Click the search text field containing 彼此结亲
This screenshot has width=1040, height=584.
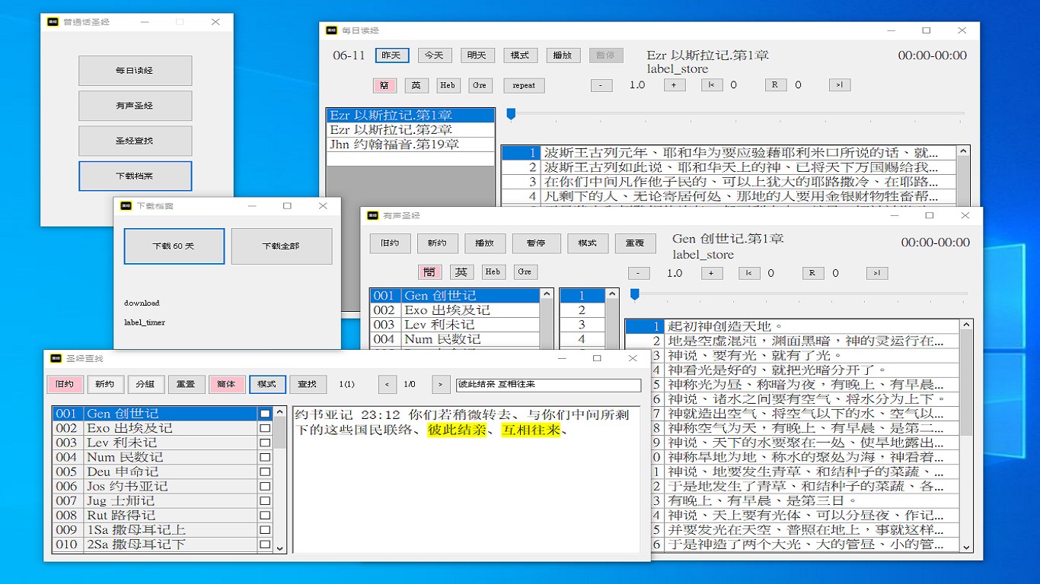tap(548, 385)
